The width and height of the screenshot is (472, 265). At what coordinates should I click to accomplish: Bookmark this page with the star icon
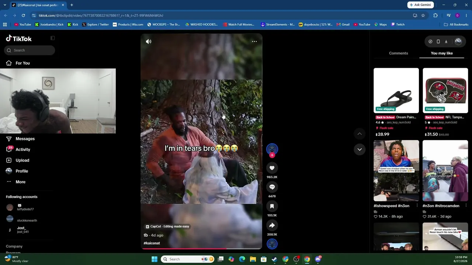pos(423,15)
